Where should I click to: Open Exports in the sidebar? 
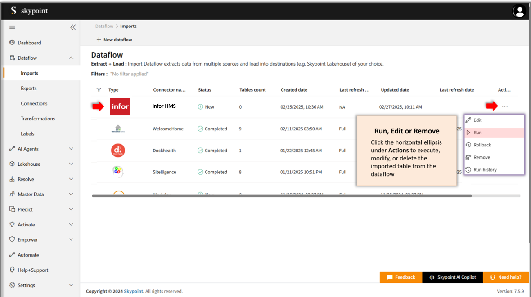click(28, 88)
